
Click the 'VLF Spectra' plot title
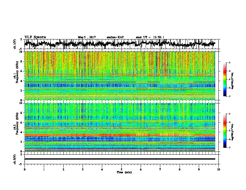pyautogui.click(x=35, y=37)
